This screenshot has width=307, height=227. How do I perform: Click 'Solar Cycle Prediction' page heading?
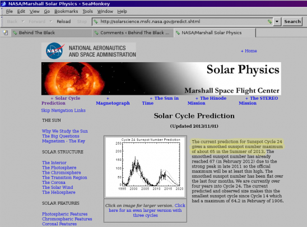coord(194,116)
